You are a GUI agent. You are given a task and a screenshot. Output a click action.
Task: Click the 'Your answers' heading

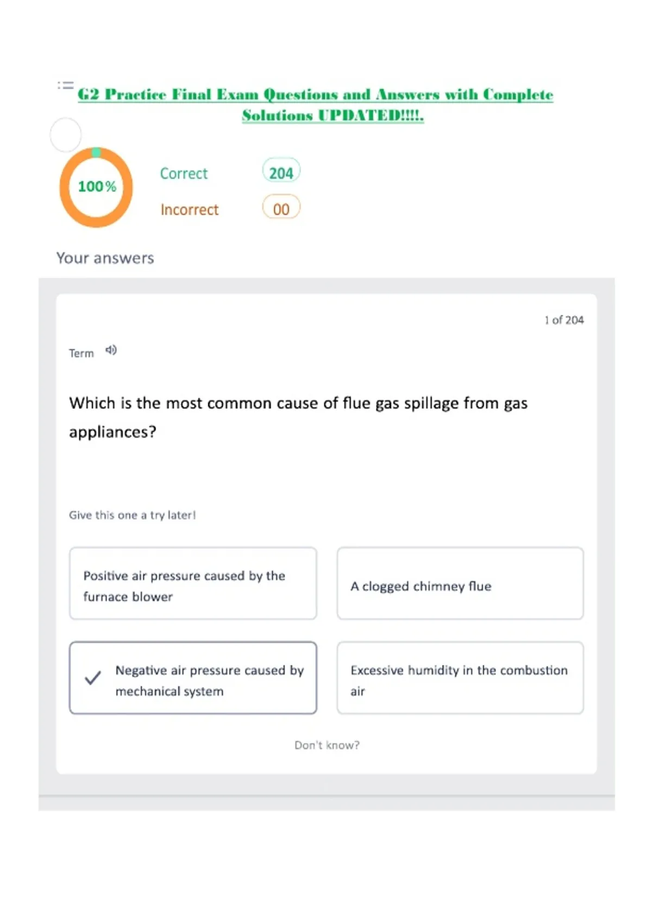(x=105, y=258)
